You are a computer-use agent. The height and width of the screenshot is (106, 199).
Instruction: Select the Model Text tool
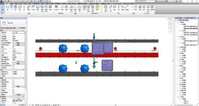pos(71,8)
